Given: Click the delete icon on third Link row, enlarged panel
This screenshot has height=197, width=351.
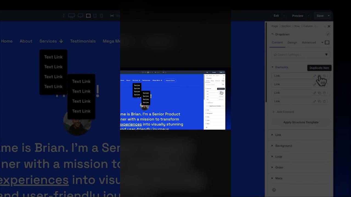Looking at the screenshot, I should (324, 93).
